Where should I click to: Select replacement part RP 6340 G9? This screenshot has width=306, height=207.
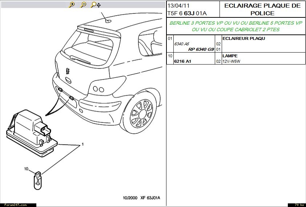click(201, 49)
